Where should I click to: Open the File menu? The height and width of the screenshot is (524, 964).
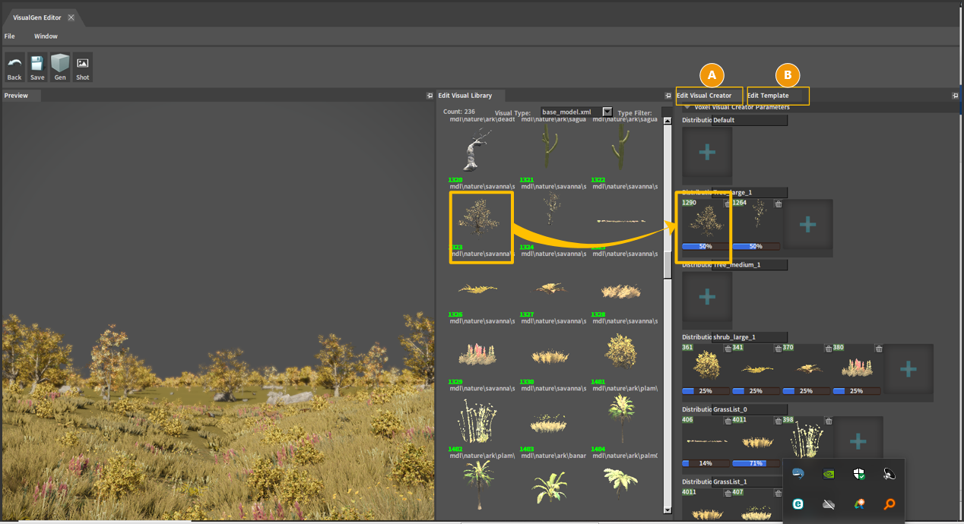click(9, 36)
